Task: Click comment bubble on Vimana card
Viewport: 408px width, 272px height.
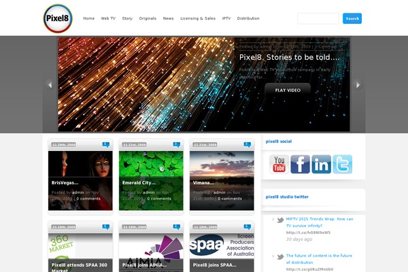Action: click(248, 145)
